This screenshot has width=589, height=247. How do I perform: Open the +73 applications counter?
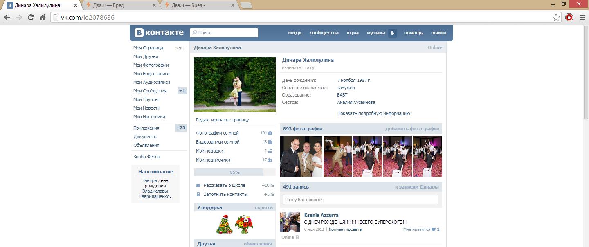point(181,128)
